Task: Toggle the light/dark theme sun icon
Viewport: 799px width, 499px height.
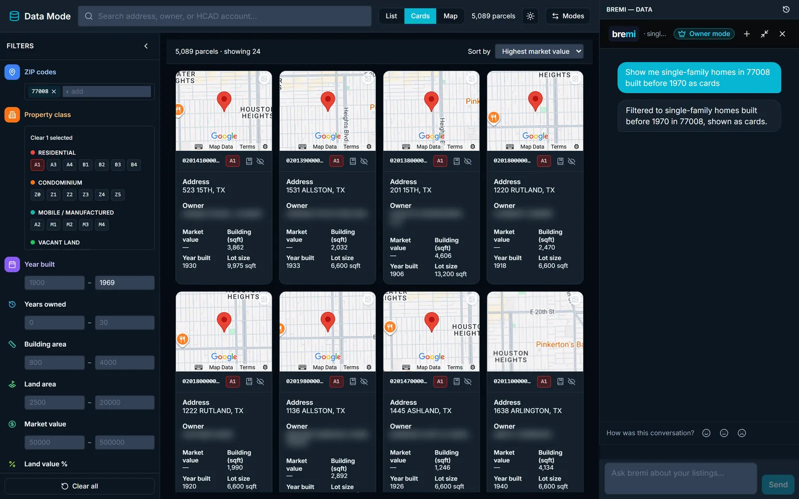Action: (530, 16)
